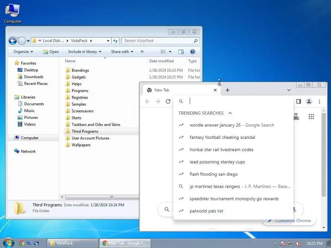
Task: Open the Documents library
Action: pos(31,104)
